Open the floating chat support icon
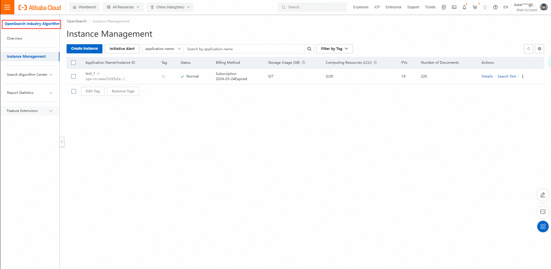 543,212
